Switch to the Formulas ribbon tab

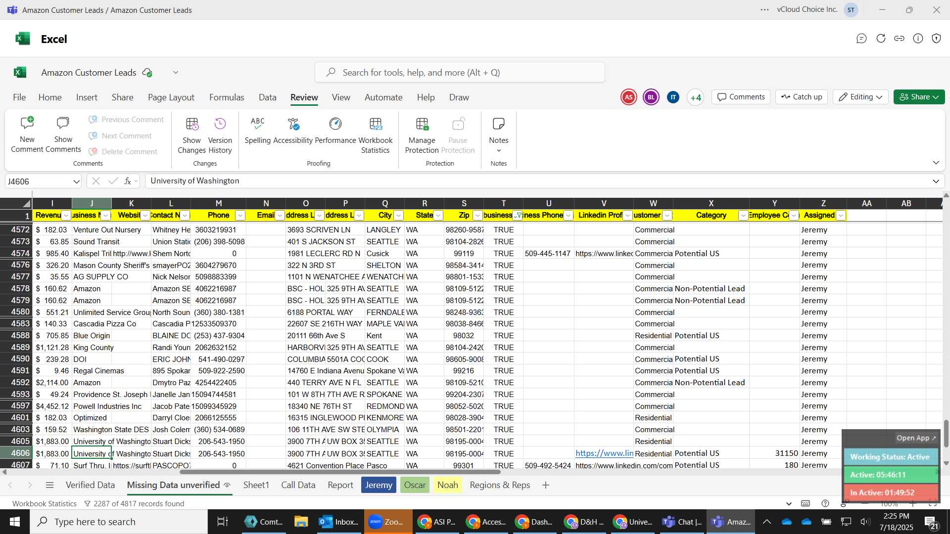(x=227, y=97)
